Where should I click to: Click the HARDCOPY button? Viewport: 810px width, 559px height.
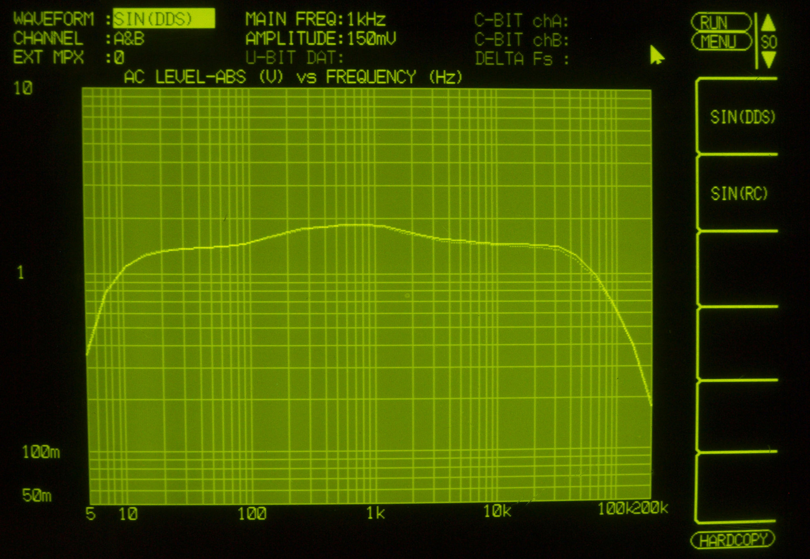click(733, 540)
